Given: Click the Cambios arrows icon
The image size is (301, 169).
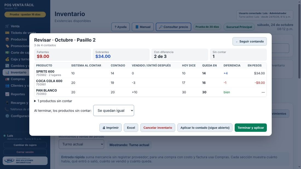Looking at the screenshot, I should [x=7, y=66].
